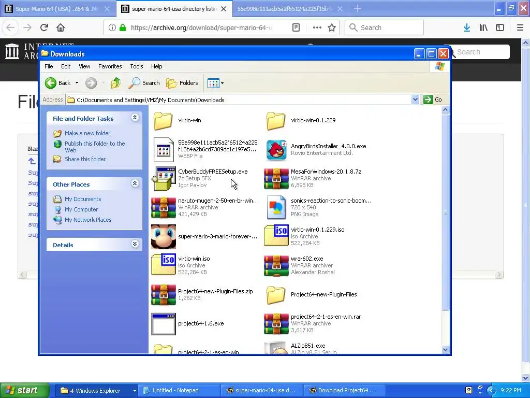The width and height of the screenshot is (530, 398).
Task: Open Back button history dropdown arrow
Action: (x=77, y=83)
